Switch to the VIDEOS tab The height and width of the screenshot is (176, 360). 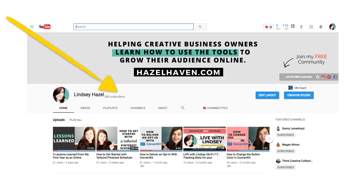[85, 108]
